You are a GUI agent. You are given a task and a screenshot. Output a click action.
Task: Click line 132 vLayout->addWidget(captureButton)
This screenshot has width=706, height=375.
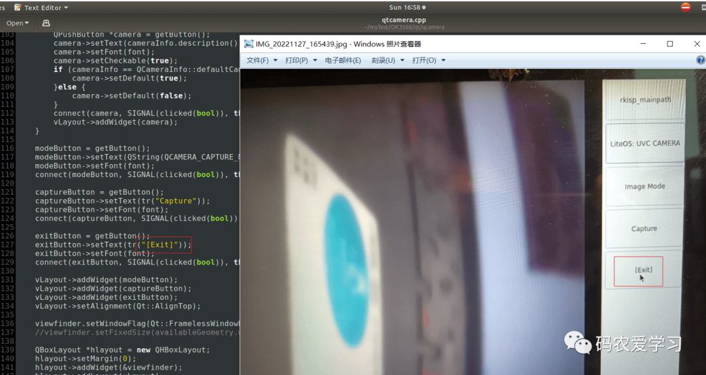(x=113, y=289)
